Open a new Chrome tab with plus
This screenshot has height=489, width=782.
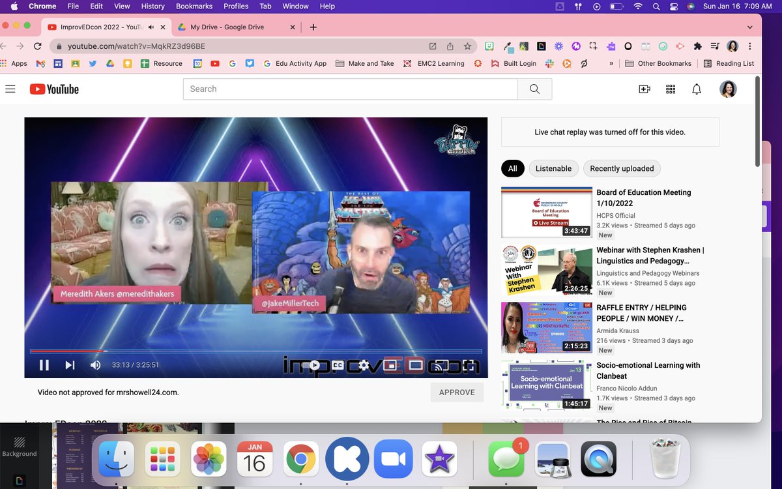[313, 27]
